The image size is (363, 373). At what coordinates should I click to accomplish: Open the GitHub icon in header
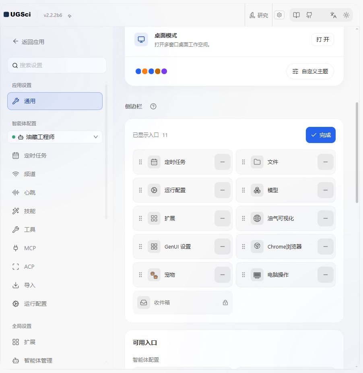tap(309, 15)
